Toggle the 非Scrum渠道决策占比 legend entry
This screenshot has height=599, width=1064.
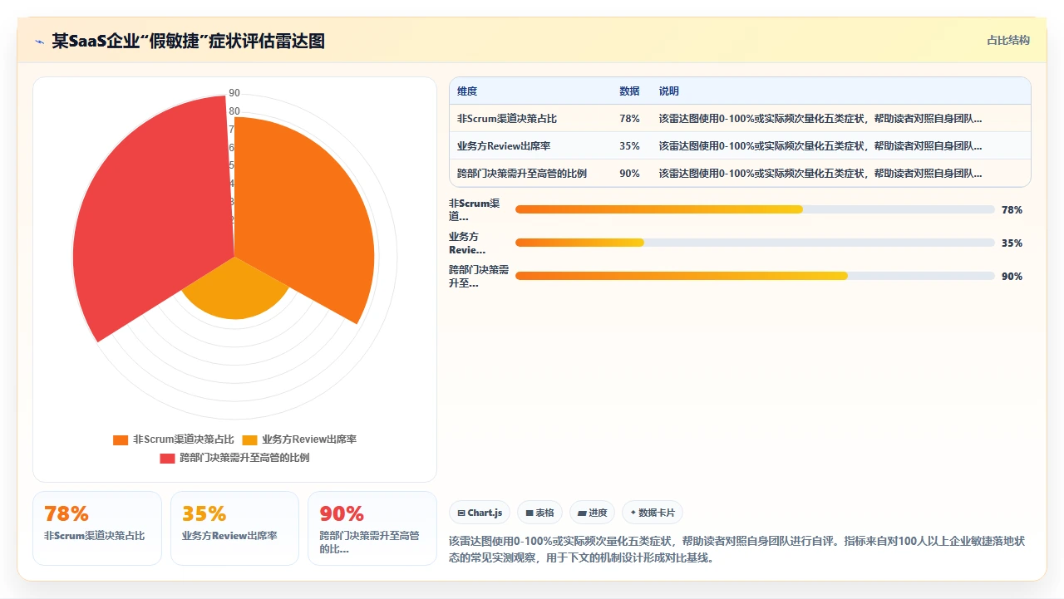coord(174,439)
